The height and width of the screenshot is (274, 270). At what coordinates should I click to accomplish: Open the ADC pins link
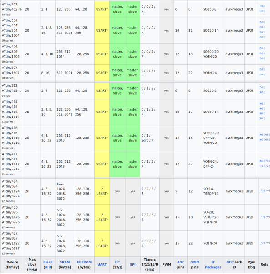(181, 262)
